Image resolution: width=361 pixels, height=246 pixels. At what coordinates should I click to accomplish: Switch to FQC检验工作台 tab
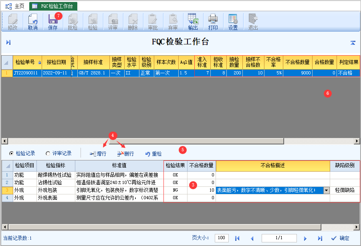pyautogui.click(x=53, y=6)
